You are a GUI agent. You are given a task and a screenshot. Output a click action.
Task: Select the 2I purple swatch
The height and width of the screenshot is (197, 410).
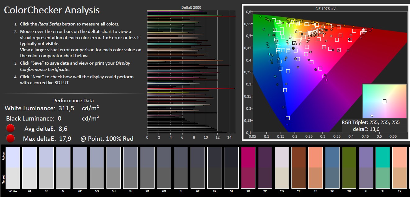tap(366, 167)
